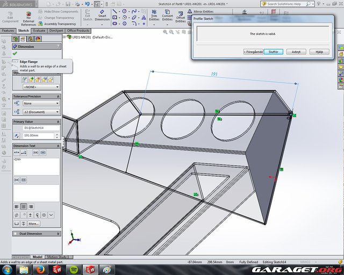Open Spotify from the Windows taskbar
The width and height of the screenshot is (344, 275).
(73, 270)
